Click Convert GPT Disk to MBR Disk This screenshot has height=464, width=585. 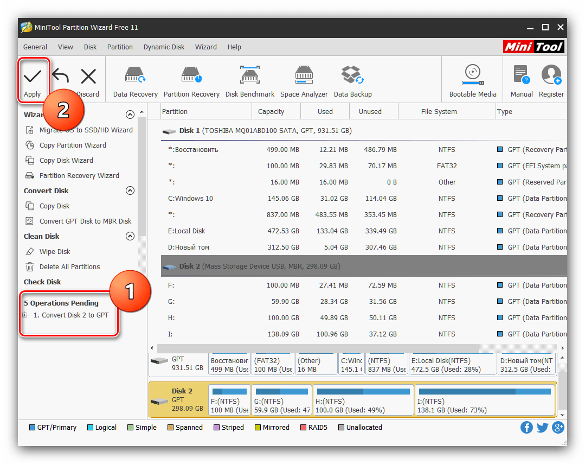point(85,221)
